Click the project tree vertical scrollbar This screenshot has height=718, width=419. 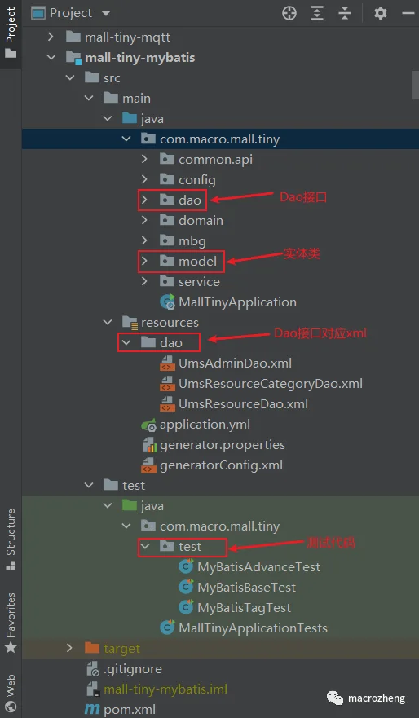[416, 85]
